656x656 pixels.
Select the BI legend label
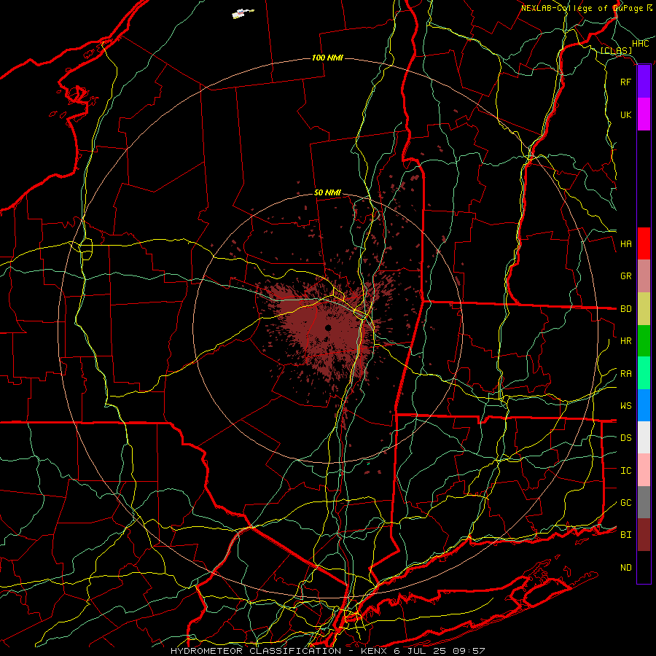pos(626,535)
